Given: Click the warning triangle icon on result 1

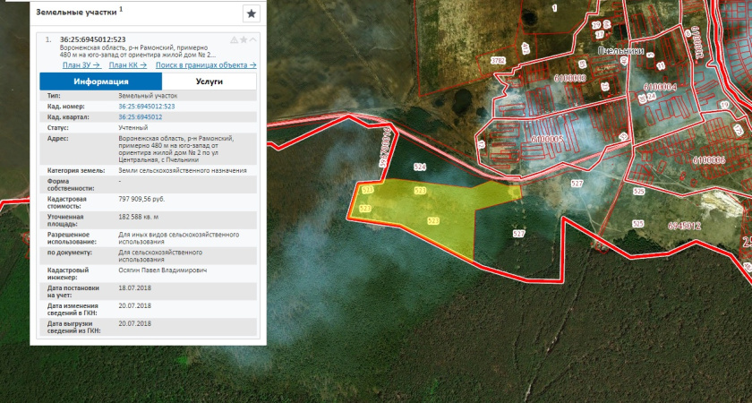Looking at the screenshot, I should 234,40.
